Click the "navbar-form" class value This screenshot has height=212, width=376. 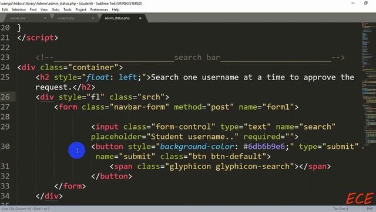(x=139, y=107)
